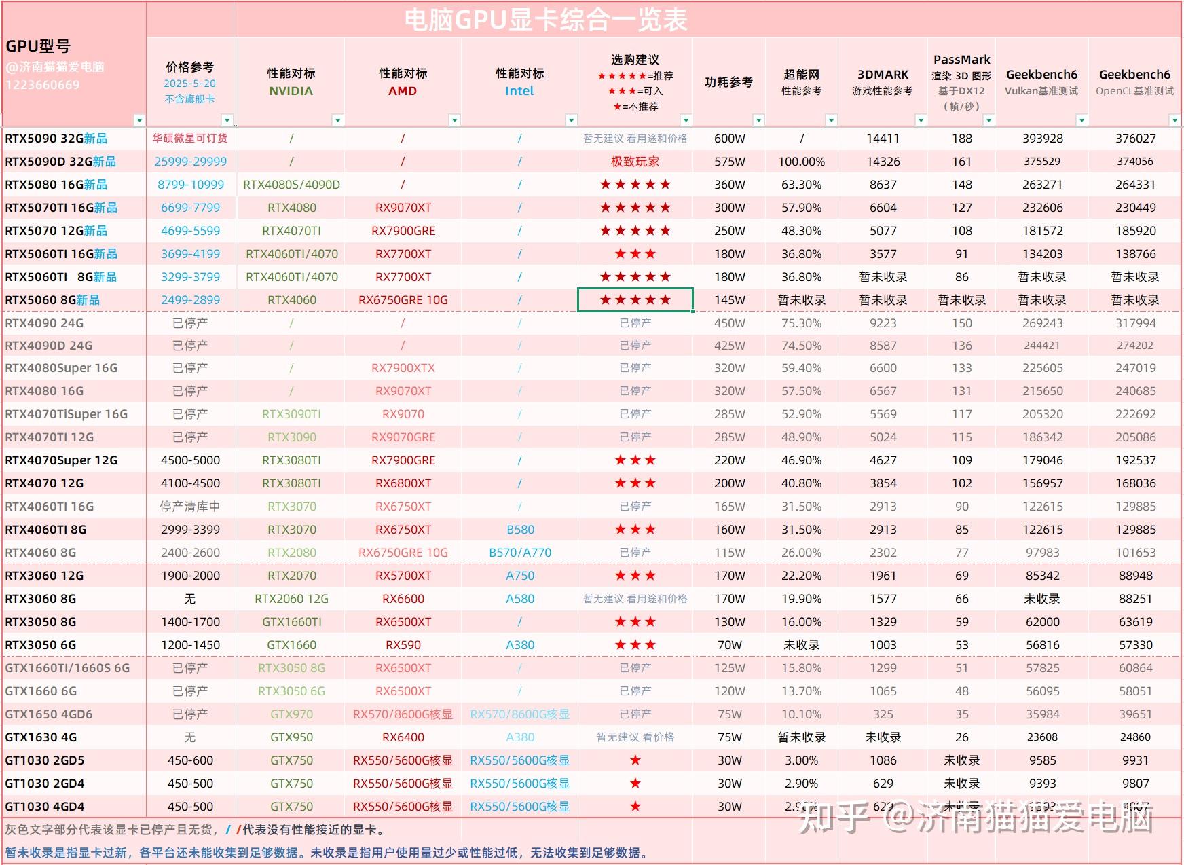
Task: Open the Geekbench6 OpenCL filter dropdown
Action: pos(1174,120)
